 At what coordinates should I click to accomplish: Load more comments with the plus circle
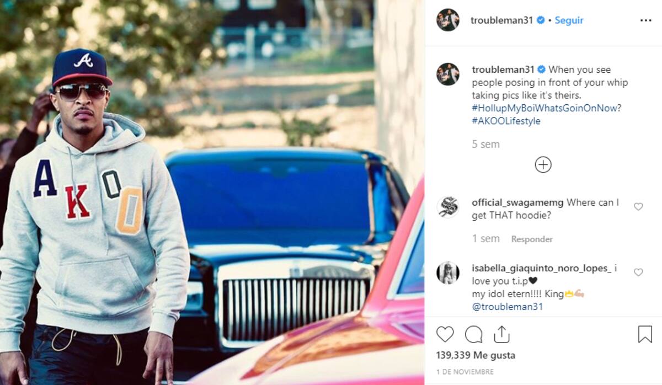[x=543, y=165]
